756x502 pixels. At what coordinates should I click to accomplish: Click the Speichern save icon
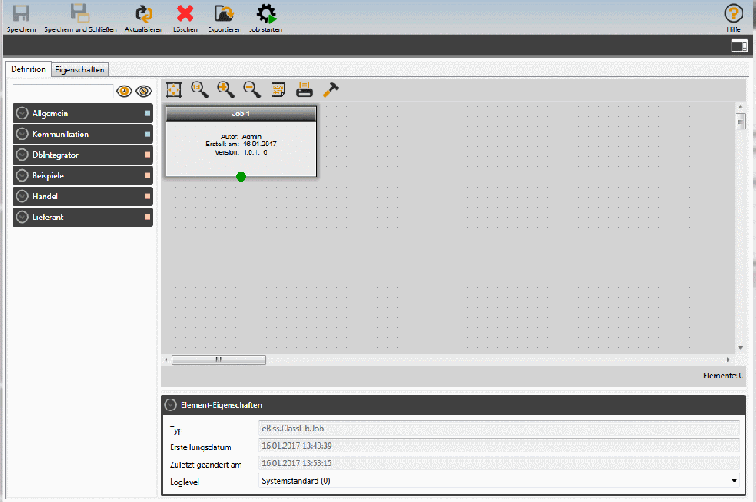tap(21, 13)
